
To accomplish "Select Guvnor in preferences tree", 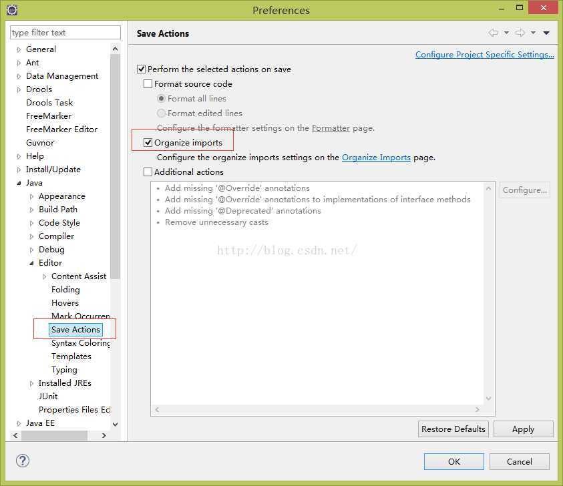I will [40, 142].
